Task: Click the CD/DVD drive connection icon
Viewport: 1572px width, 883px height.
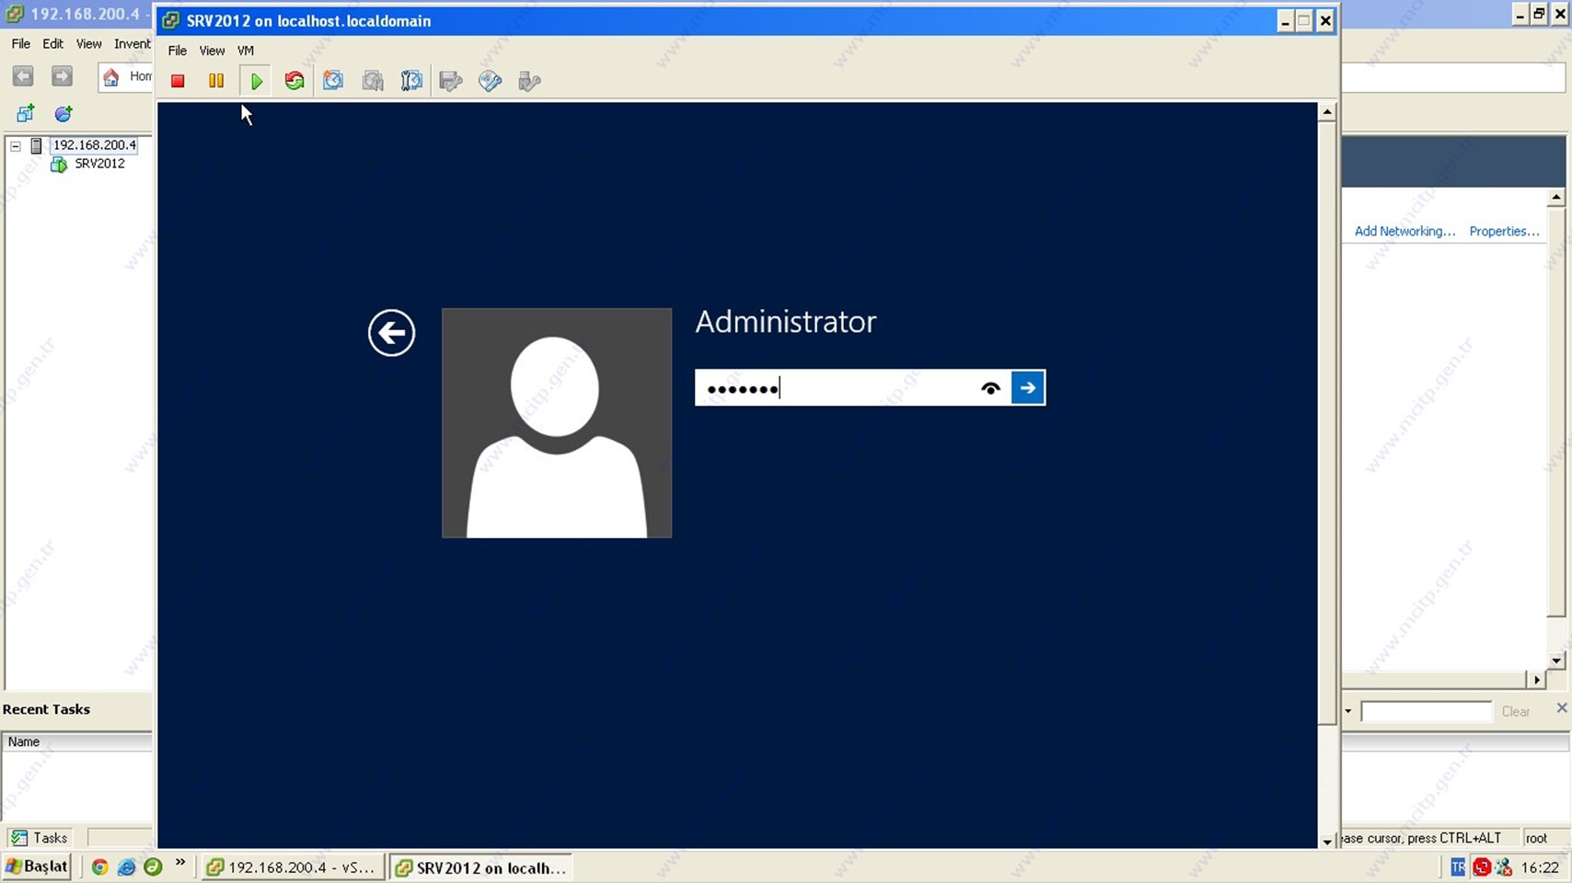Action: click(x=491, y=81)
